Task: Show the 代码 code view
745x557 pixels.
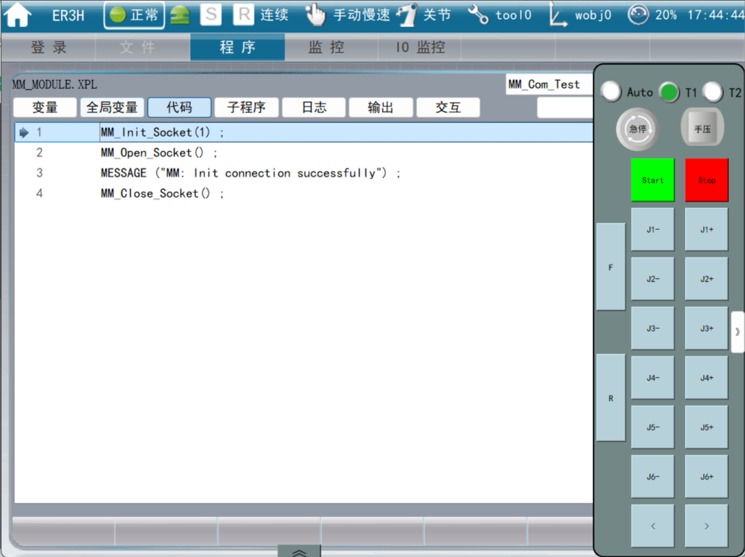Action: (180, 108)
